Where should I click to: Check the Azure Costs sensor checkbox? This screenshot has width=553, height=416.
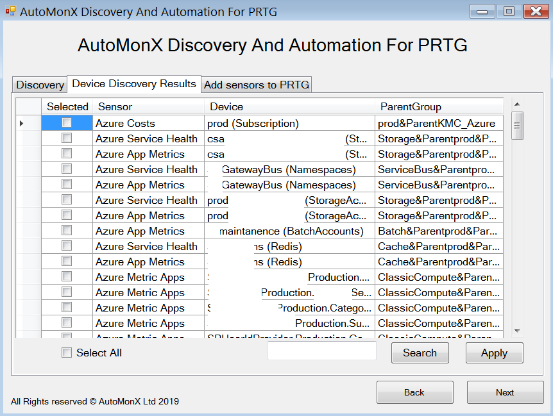point(67,123)
